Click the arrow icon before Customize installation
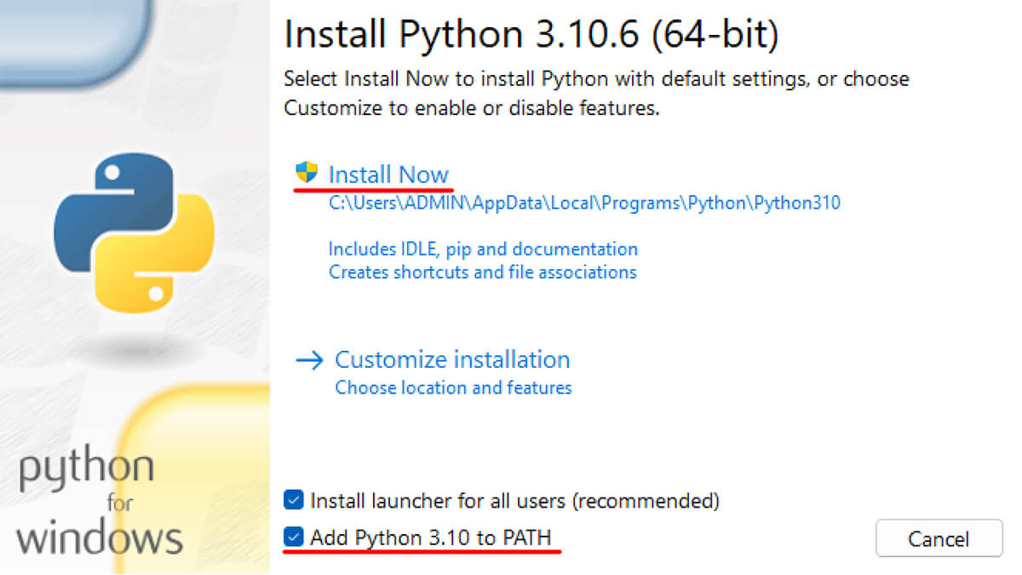The height and width of the screenshot is (575, 1022). pyautogui.click(x=308, y=360)
